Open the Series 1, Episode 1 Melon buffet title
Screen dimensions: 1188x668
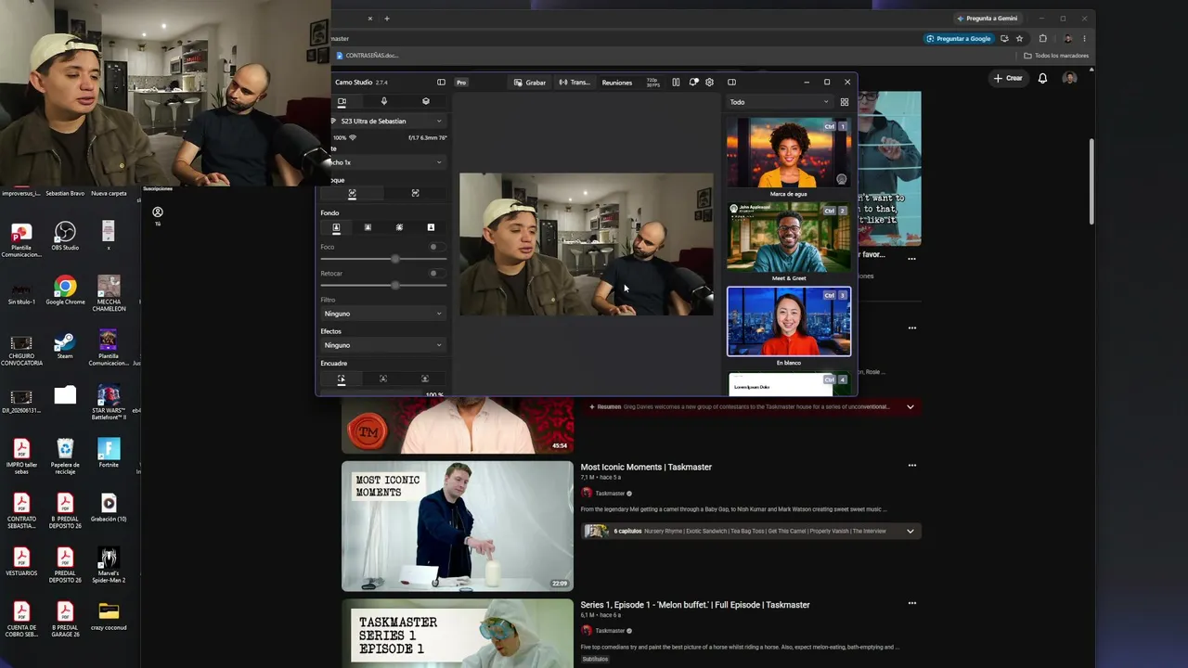pos(695,605)
